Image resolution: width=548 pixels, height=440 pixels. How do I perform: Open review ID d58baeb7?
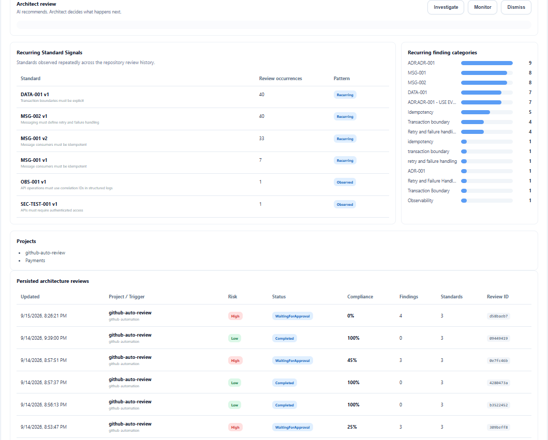tap(498, 316)
